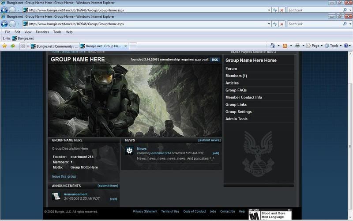
Task: Click the blue Help question mark icon
Action: 346,46
